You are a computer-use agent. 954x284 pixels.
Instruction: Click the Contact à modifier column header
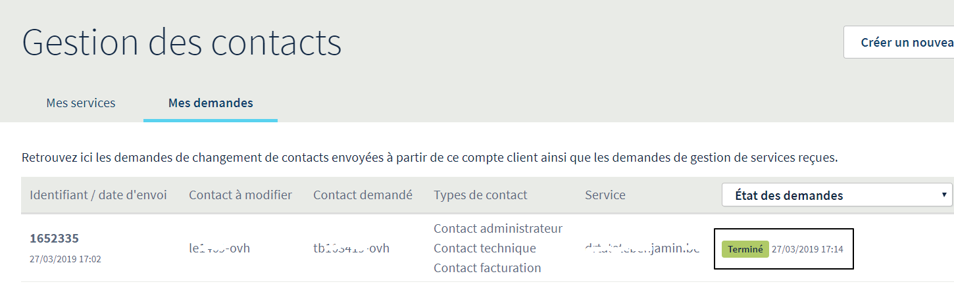tap(240, 195)
